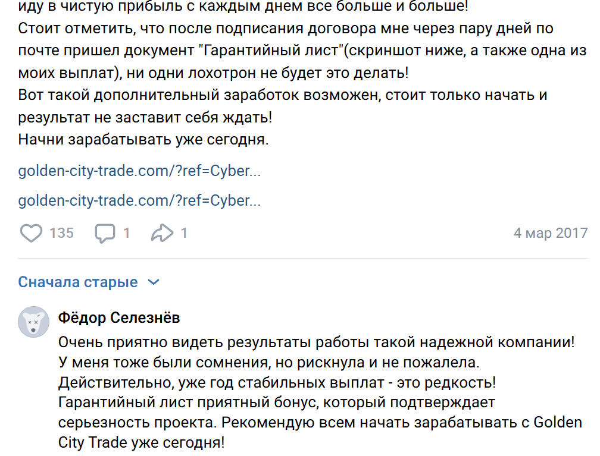Click the comment bubble icon under the post

[105, 232]
